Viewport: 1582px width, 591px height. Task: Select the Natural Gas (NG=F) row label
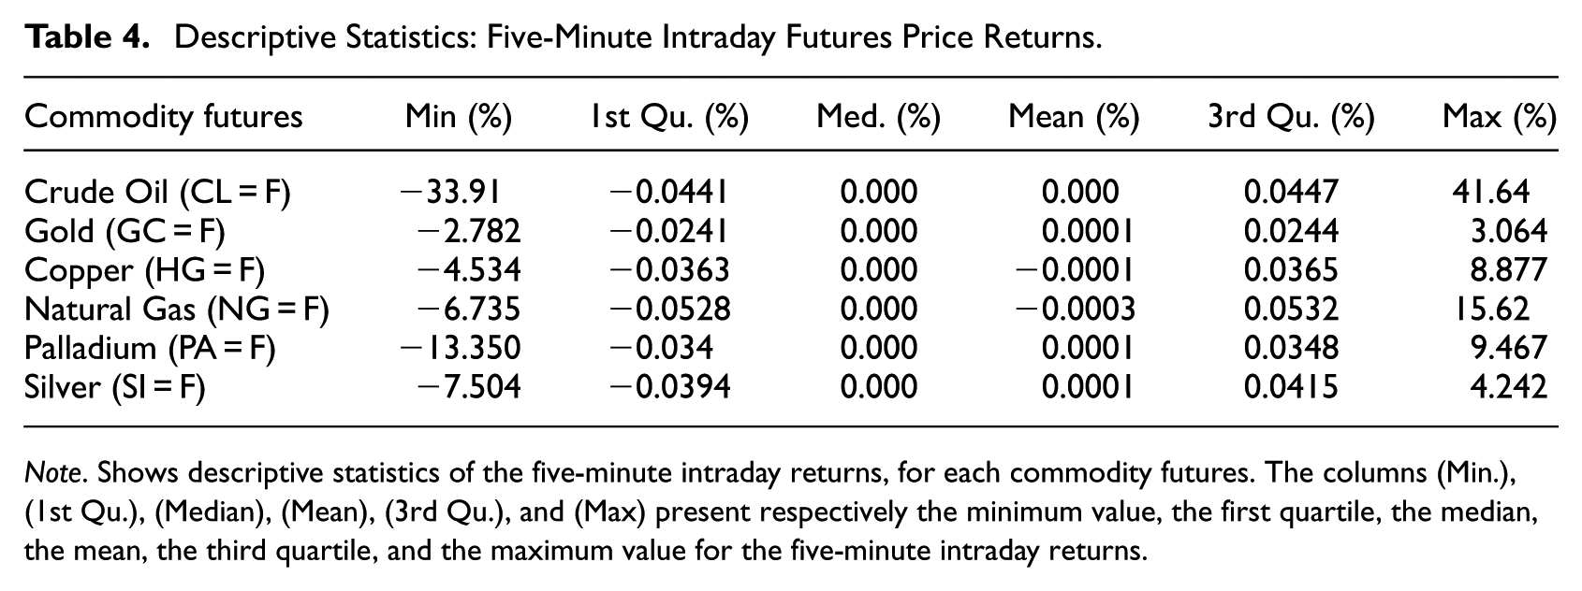177,309
